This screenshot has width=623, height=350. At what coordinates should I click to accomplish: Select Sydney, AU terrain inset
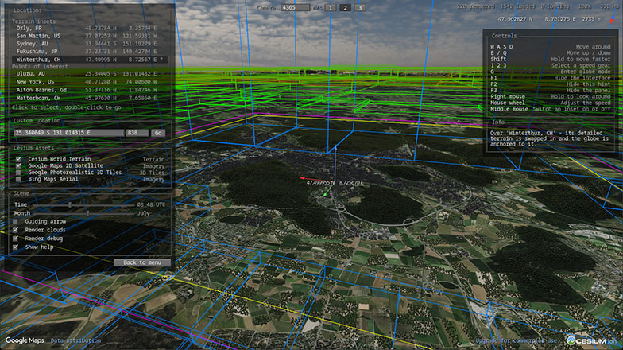coord(89,44)
